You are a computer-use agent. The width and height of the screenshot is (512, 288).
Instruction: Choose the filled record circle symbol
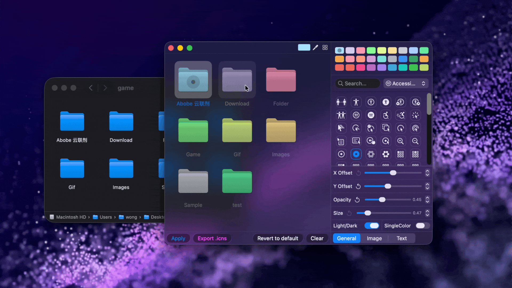(x=341, y=154)
